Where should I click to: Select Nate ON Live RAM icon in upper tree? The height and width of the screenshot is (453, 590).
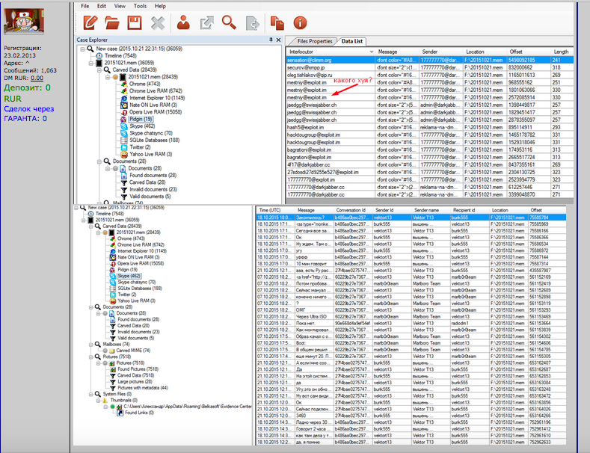click(124, 105)
